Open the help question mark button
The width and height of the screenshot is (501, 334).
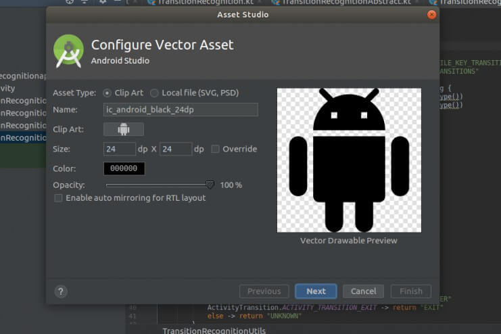[61, 291]
